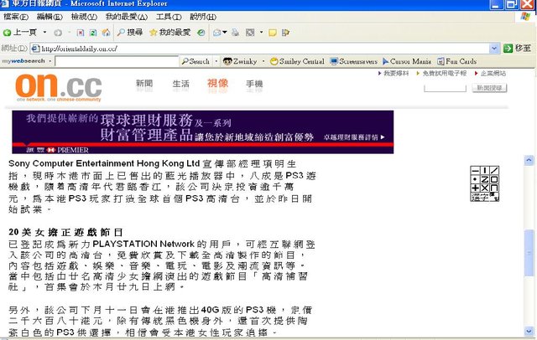Click the Screensavers toolbar button
The height and width of the screenshot is (340, 537).
point(353,61)
